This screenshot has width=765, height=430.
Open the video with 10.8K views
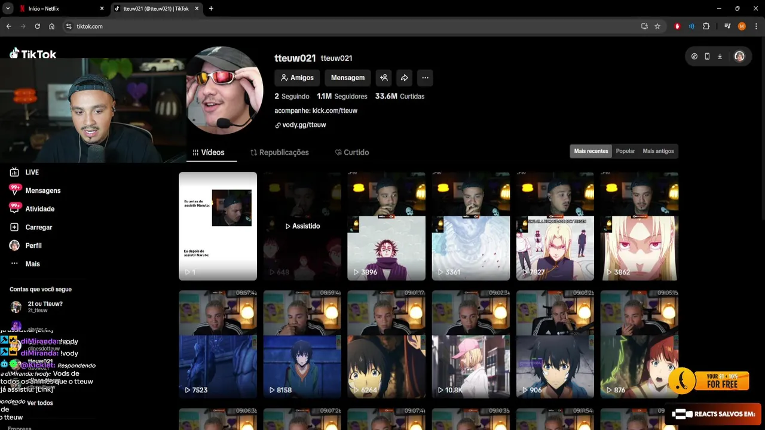pos(471,344)
